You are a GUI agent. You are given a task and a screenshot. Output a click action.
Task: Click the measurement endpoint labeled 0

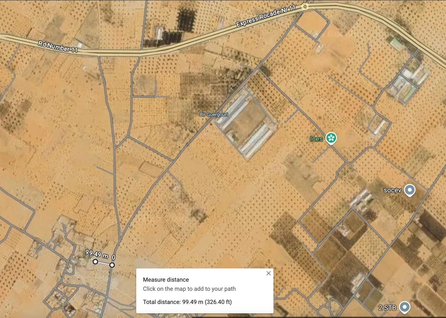(111, 264)
